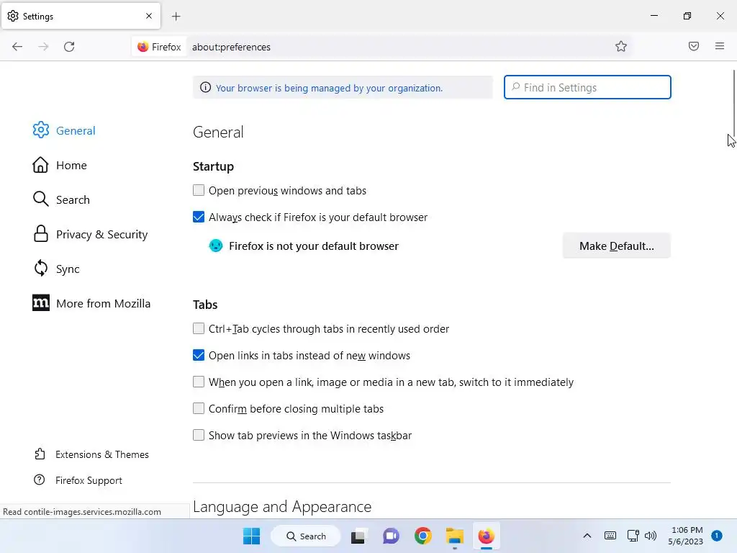Select the General settings category
Image resolution: width=737 pixels, height=553 pixels.
76,131
